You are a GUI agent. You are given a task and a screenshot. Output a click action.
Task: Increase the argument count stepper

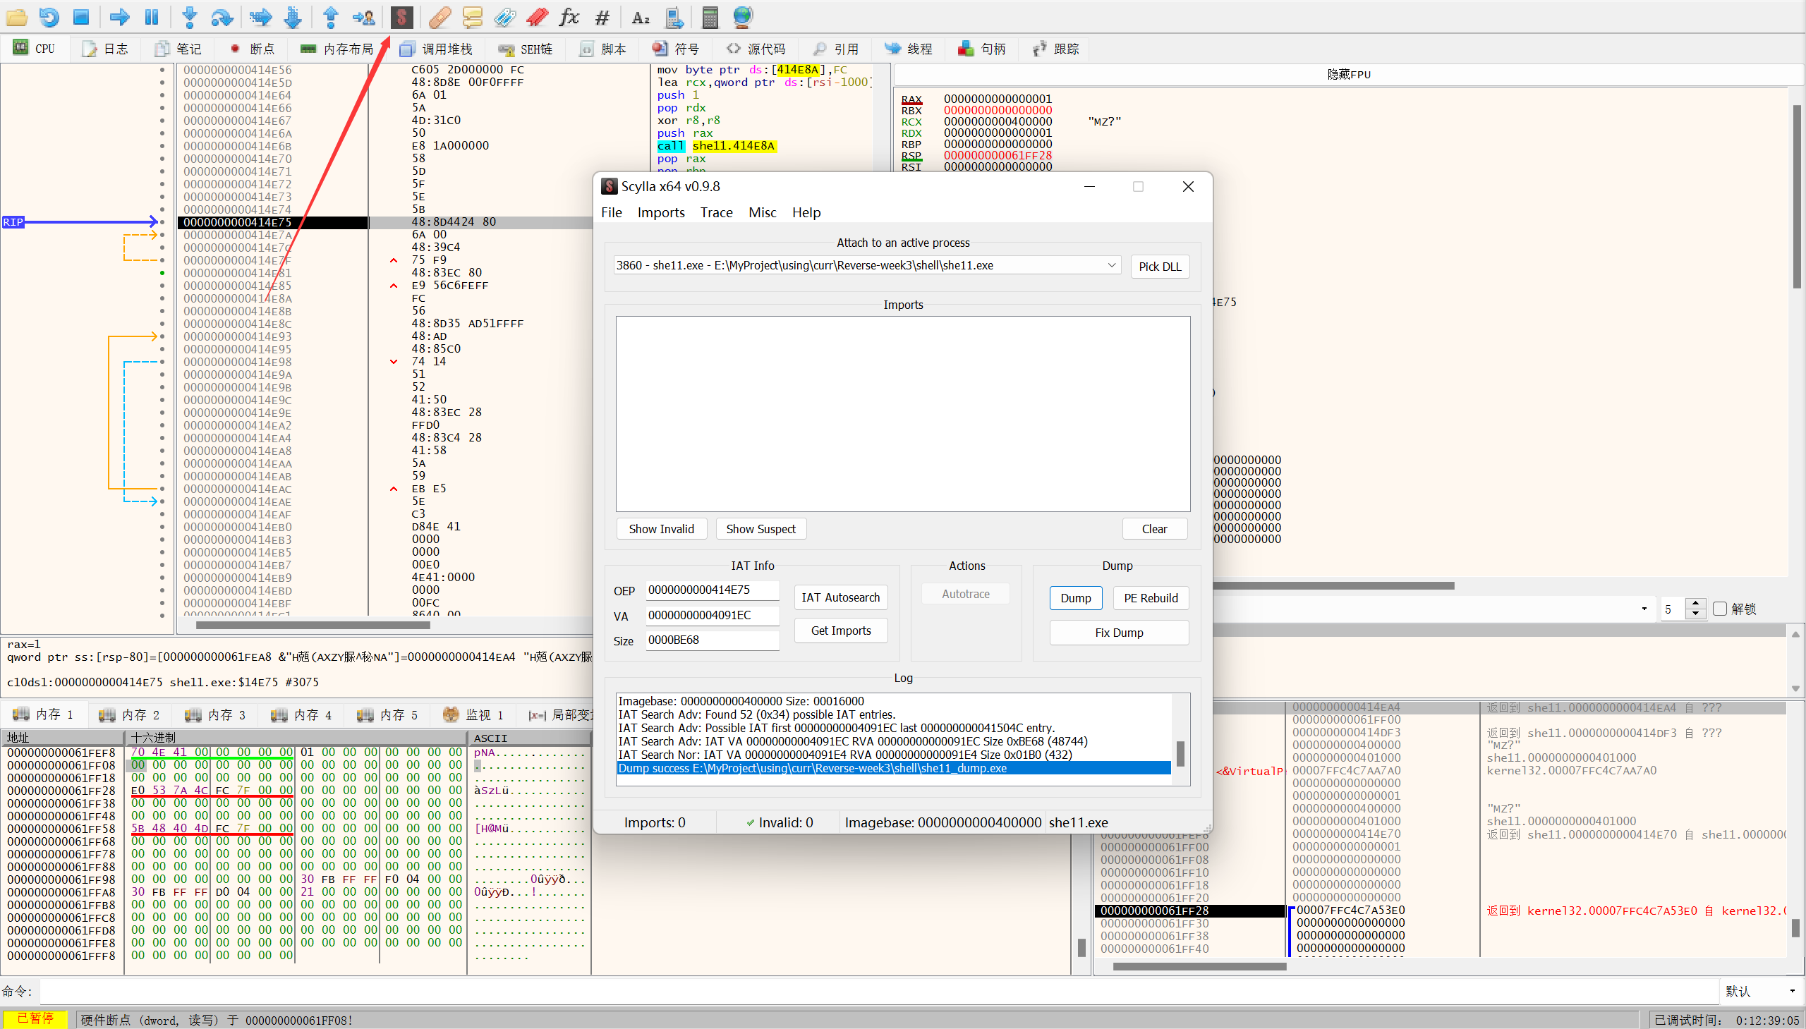(x=1695, y=604)
